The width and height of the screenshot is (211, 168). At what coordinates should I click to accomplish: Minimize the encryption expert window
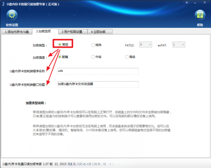pyautogui.click(x=195, y=3)
